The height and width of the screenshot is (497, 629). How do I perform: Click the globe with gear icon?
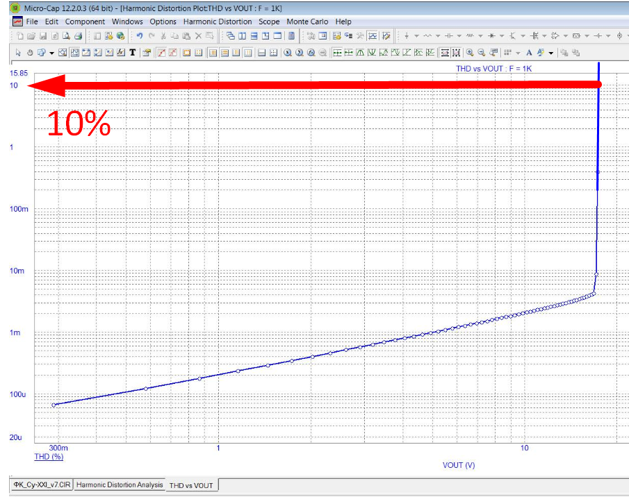click(x=120, y=36)
